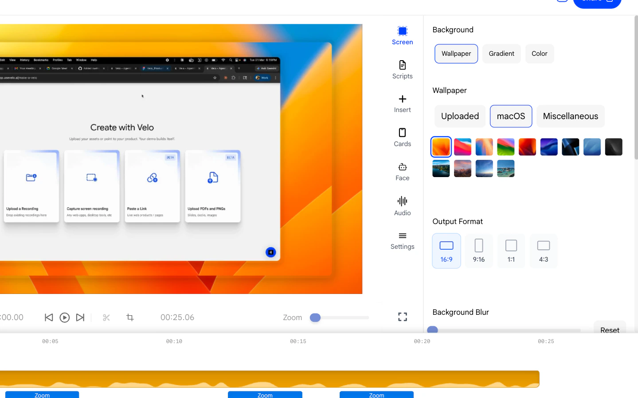Image resolution: width=638 pixels, height=398 pixels.
Task: Play the video preview
Action: pyautogui.click(x=64, y=317)
